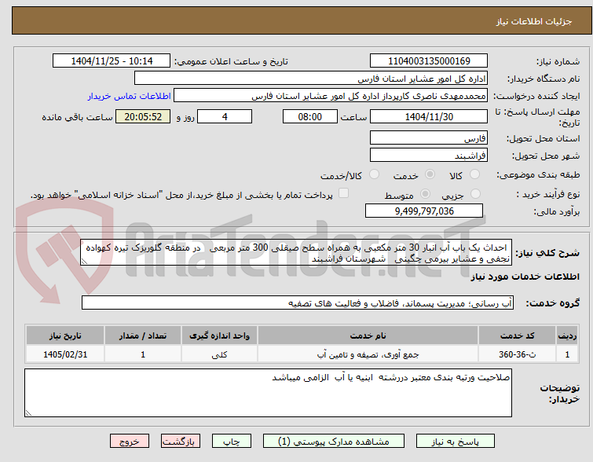Select the خدمت radio button
This screenshot has width=593, height=462.
pyautogui.click(x=430, y=174)
